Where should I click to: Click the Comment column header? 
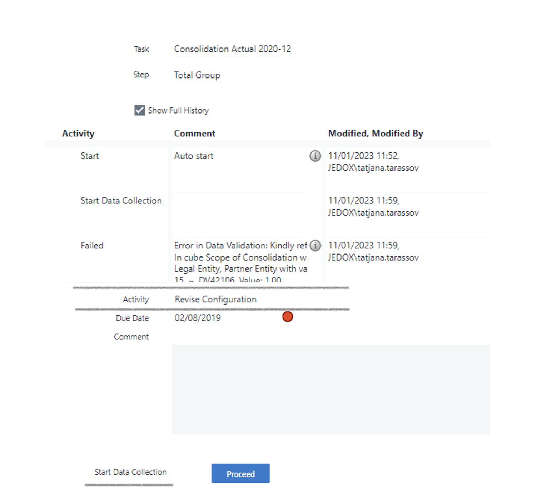click(195, 134)
